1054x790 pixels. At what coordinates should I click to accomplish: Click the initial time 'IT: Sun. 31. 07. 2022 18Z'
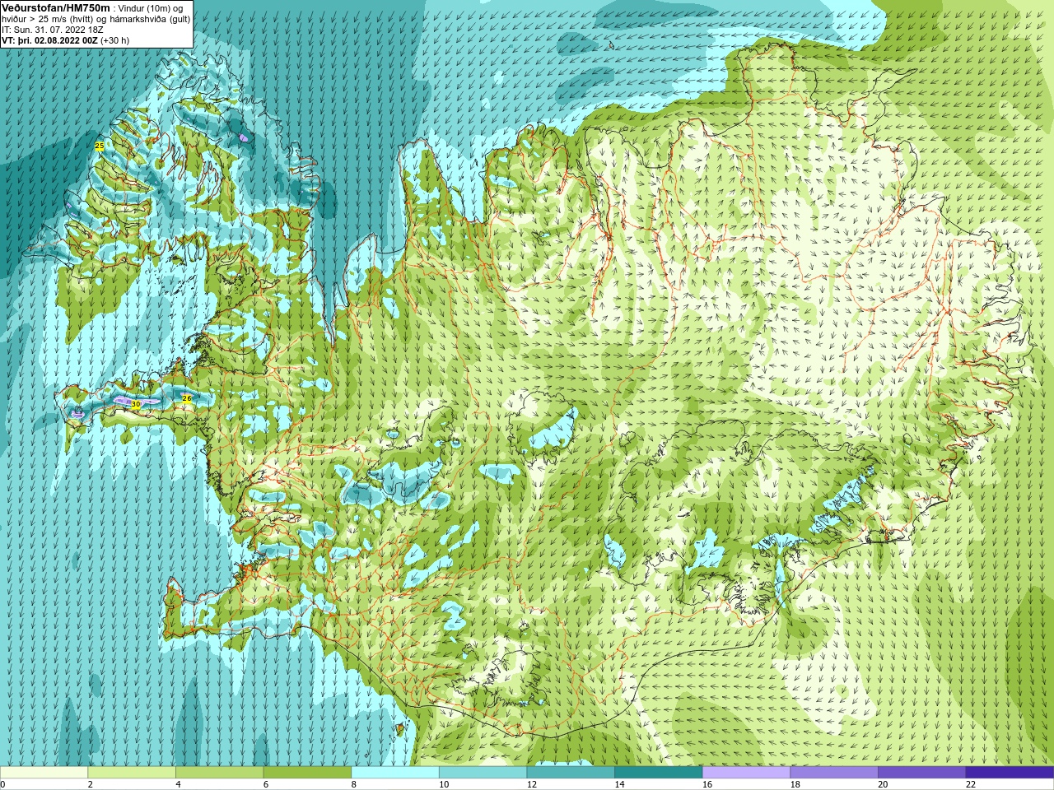[52, 30]
